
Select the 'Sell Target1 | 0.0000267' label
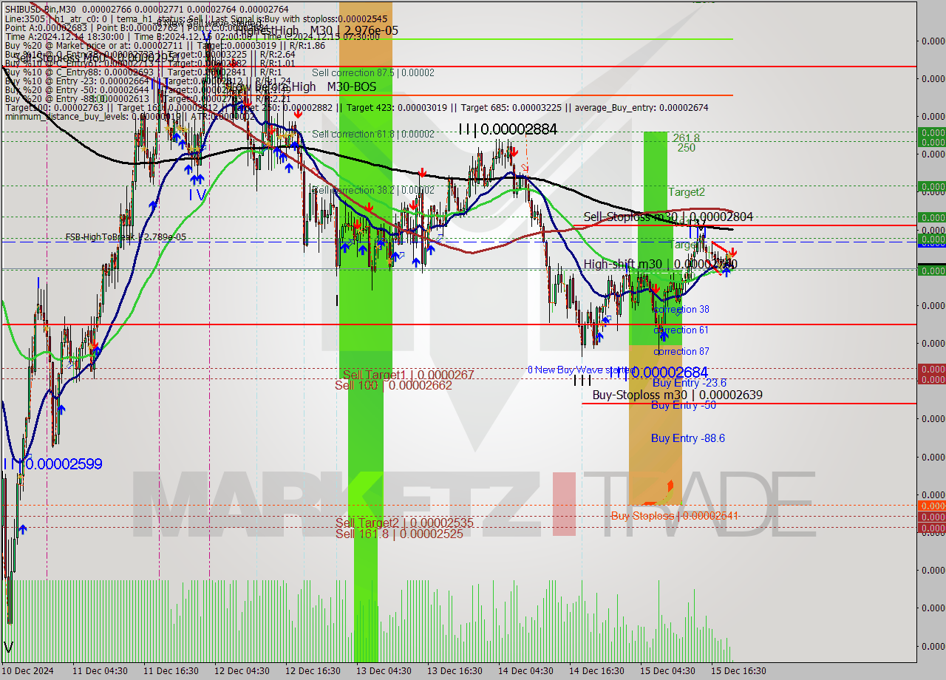tap(409, 375)
